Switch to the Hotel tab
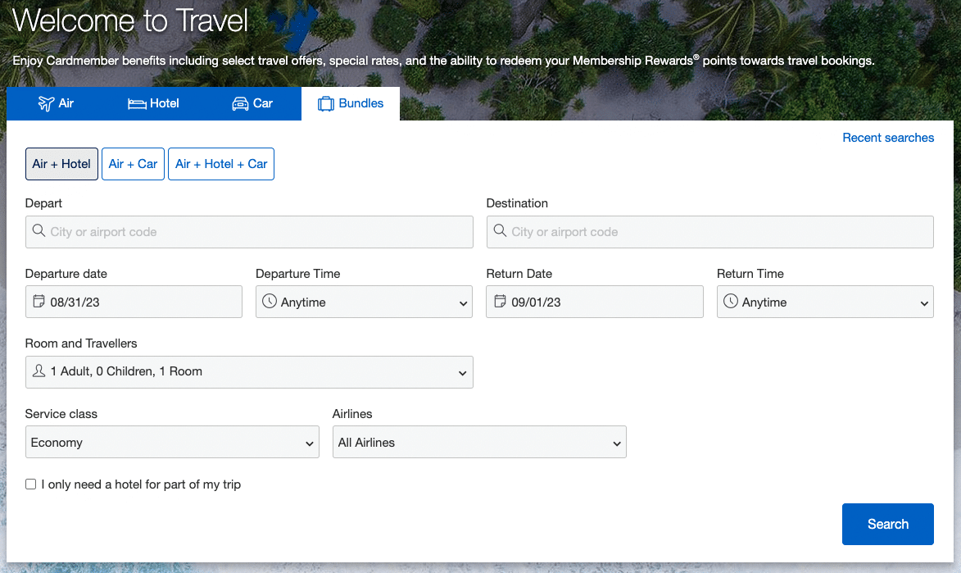The image size is (961, 573). point(153,103)
